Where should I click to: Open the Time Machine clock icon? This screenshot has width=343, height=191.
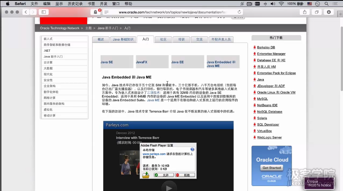(x=318, y=4)
